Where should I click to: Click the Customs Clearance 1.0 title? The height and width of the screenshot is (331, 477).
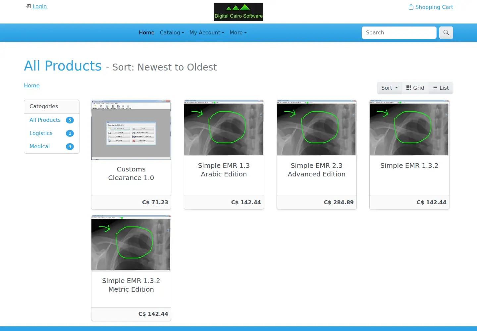pos(131,173)
